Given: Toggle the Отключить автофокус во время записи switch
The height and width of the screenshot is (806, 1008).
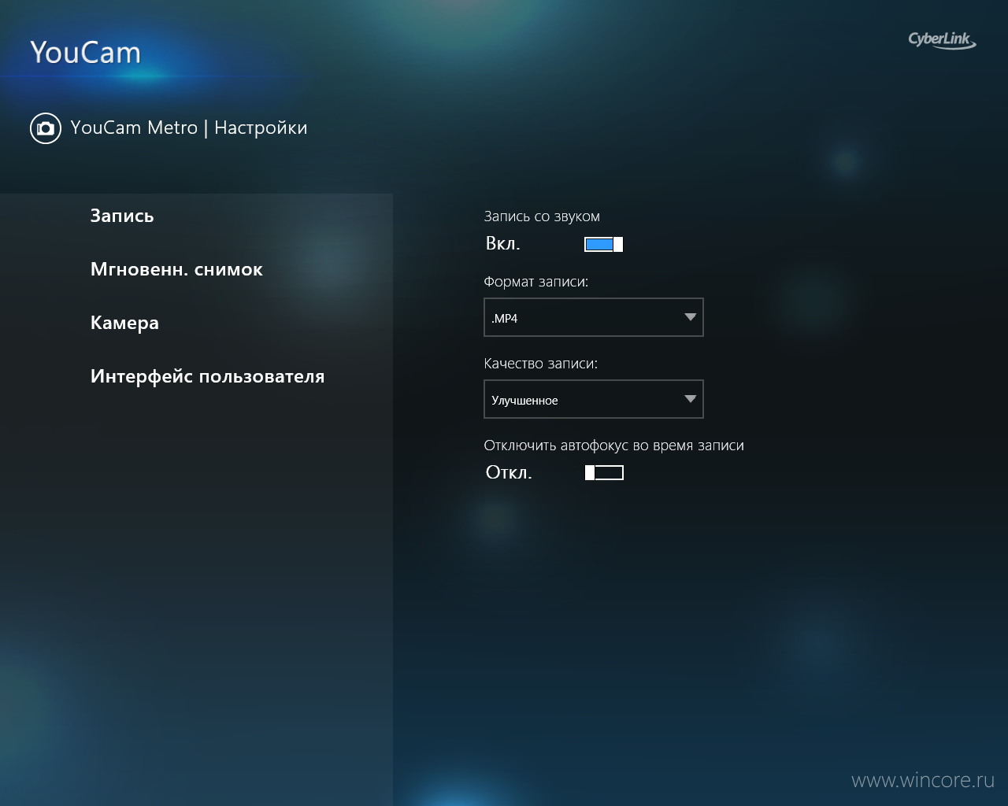Looking at the screenshot, I should pyautogui.click(x=604, y=472).
